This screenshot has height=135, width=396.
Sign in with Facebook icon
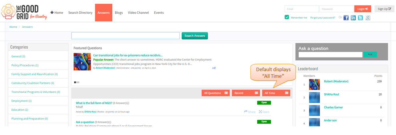[x=346, y=18]
